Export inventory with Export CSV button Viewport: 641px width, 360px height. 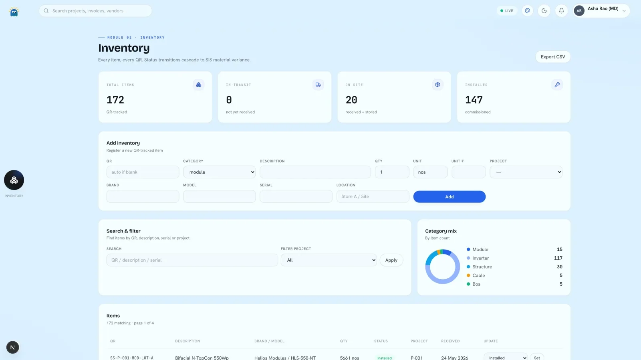click(553, 57)
